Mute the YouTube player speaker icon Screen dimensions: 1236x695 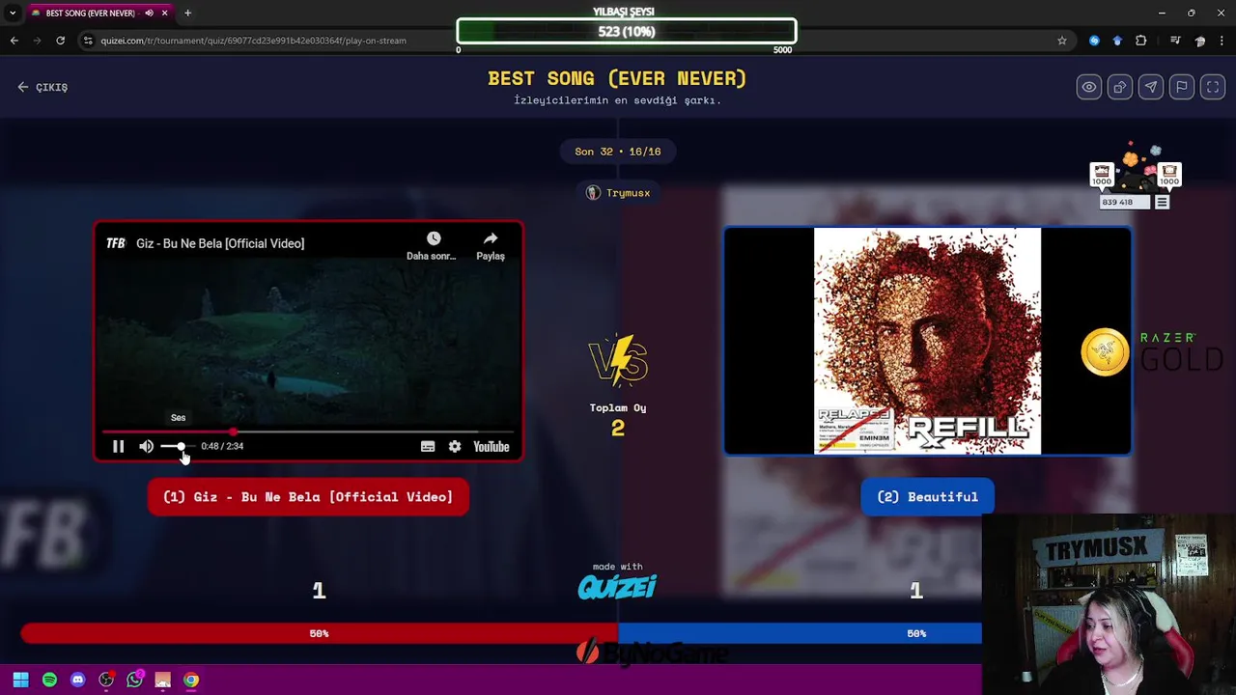tap(146, 446)
